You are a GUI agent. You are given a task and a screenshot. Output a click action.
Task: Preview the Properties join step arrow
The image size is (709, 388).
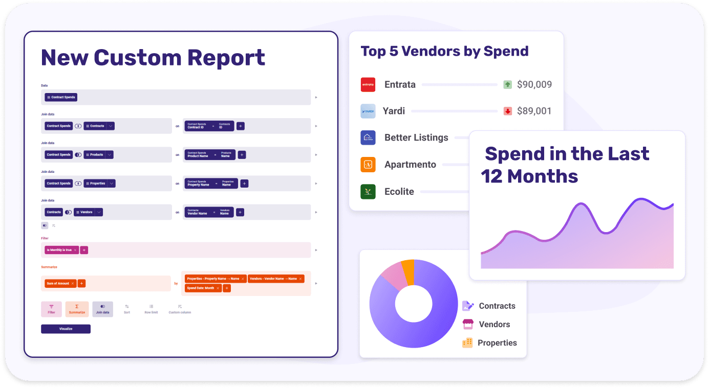316,183
